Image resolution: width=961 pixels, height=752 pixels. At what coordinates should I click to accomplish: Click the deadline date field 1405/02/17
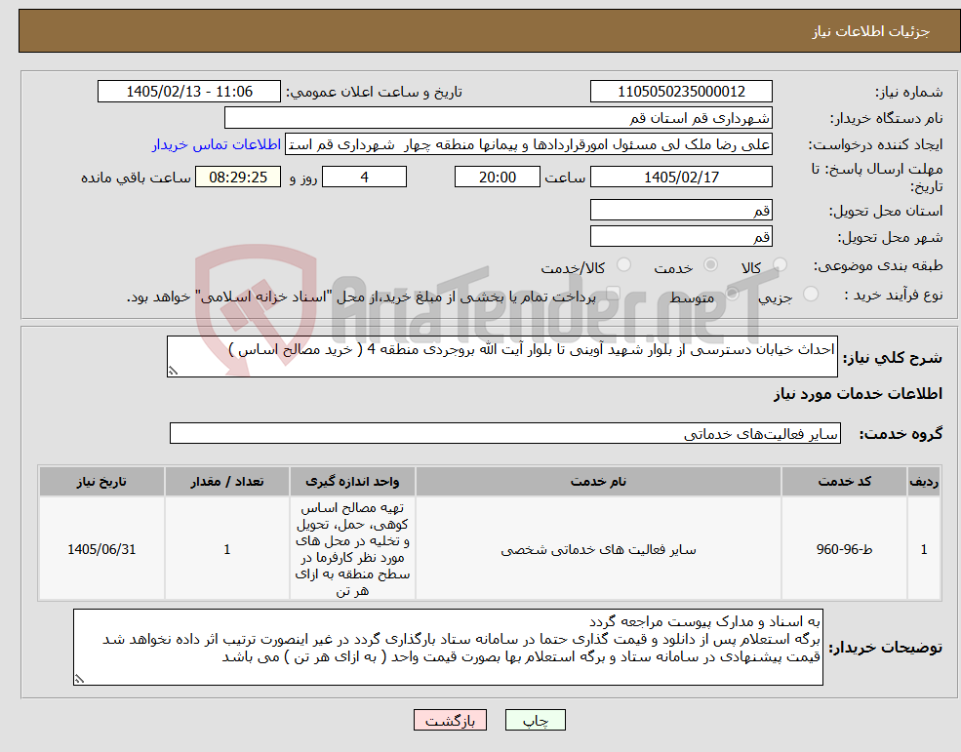click(681, 178)
